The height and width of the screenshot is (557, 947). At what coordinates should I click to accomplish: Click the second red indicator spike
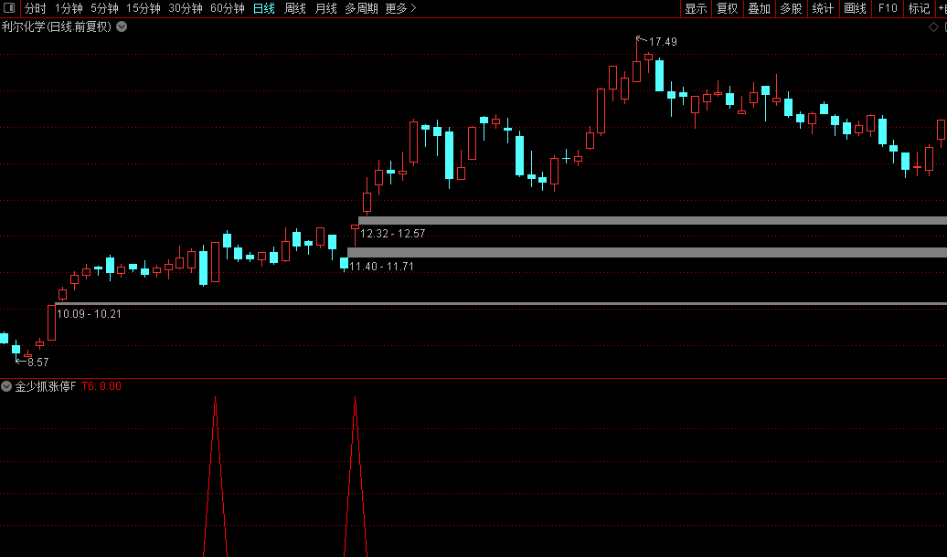(355, 477)
